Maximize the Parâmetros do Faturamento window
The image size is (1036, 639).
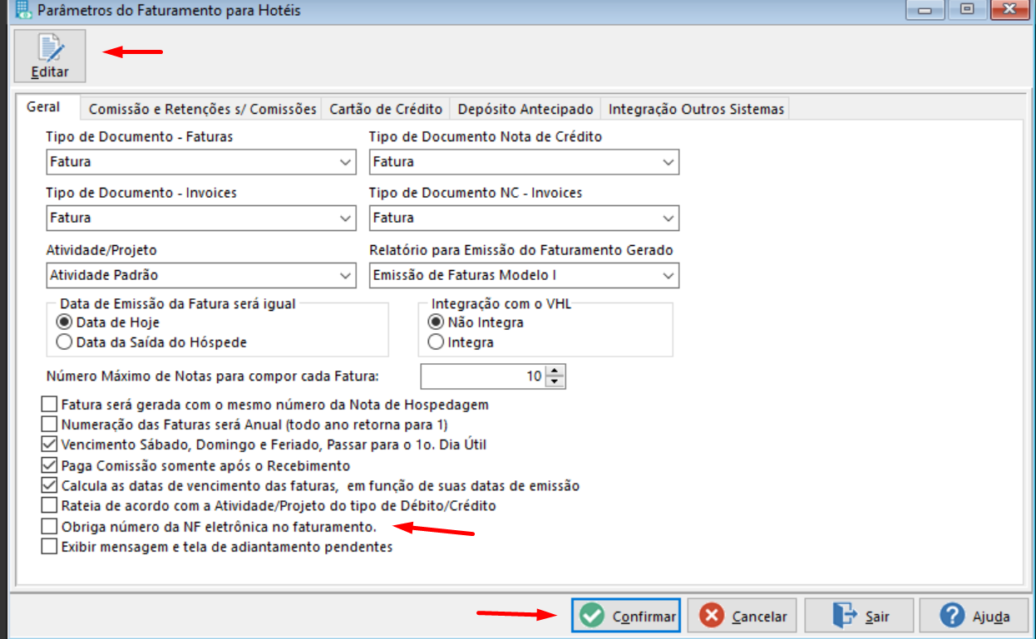(967, 10)
